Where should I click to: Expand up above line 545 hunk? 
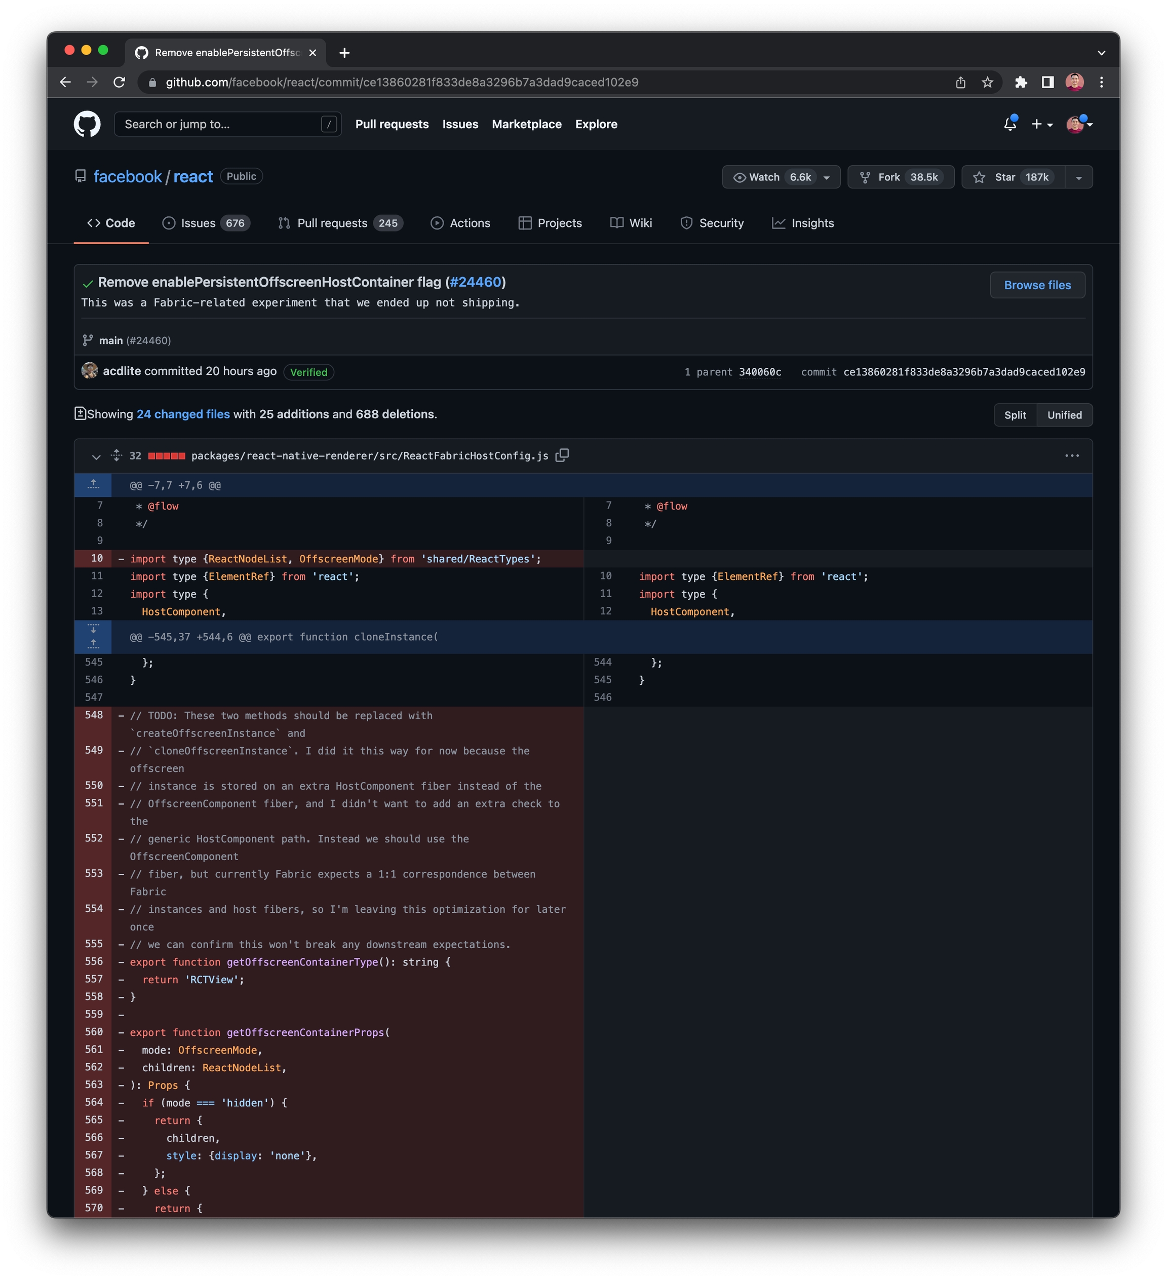(93, 644)
